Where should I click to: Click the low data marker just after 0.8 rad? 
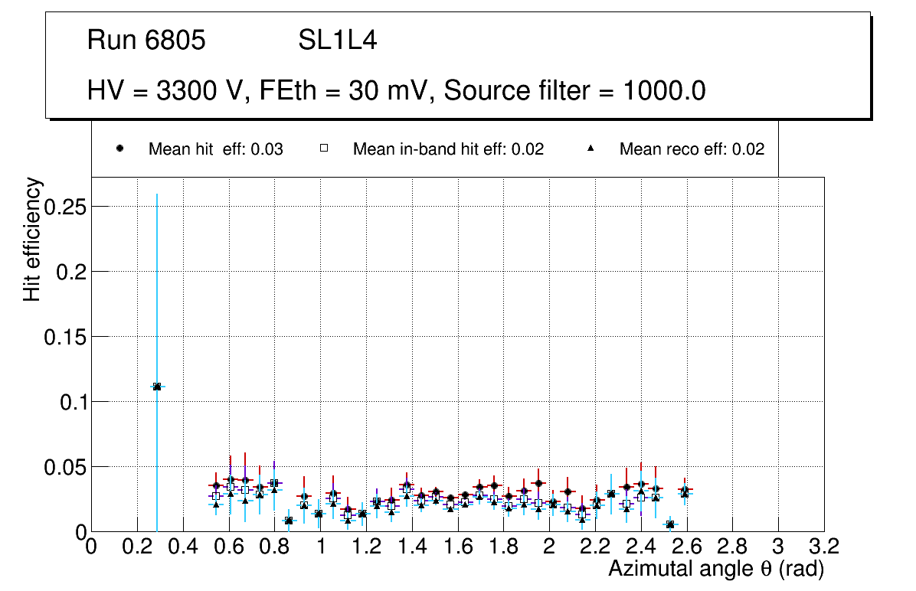click(289, 521)
